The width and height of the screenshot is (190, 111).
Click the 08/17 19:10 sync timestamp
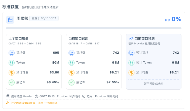click(47, 96)
